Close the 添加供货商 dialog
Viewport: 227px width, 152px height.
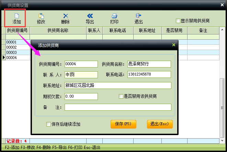(174, 45)
